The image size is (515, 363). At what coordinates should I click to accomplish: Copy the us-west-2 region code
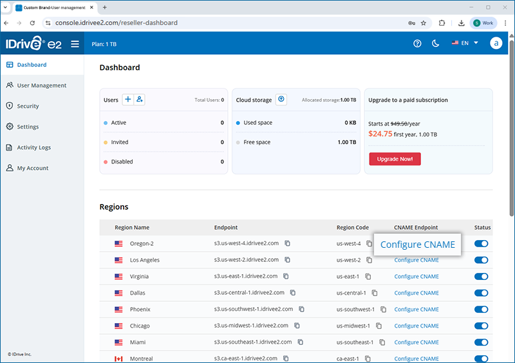369,260
